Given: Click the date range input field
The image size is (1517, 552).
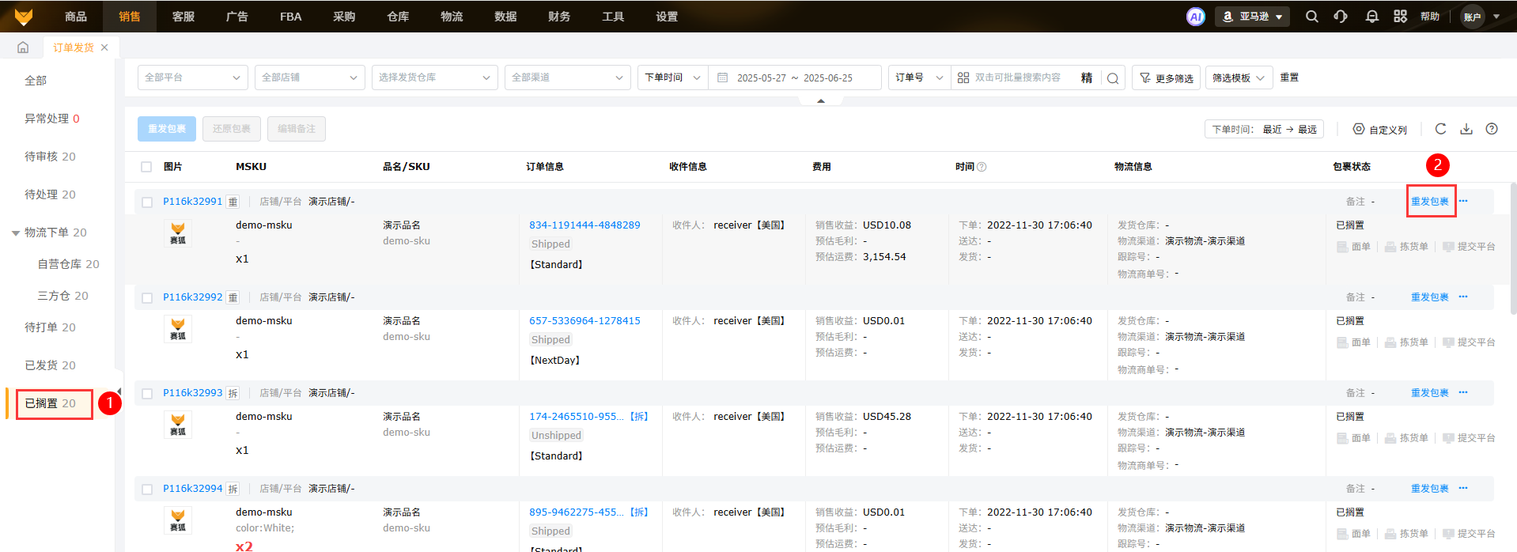Looking at the screenshot, I should [794, 78].
